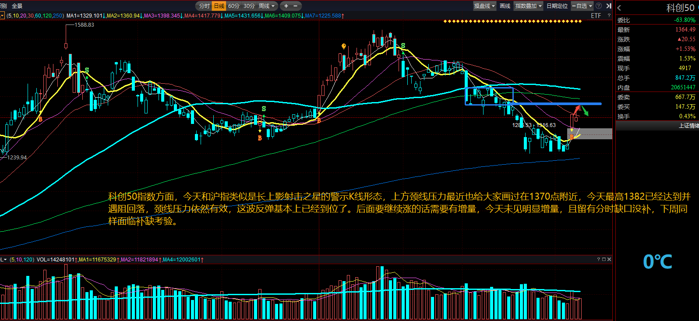Select the 30分 timeframe
699x321 pixels.
pos(249,6)
